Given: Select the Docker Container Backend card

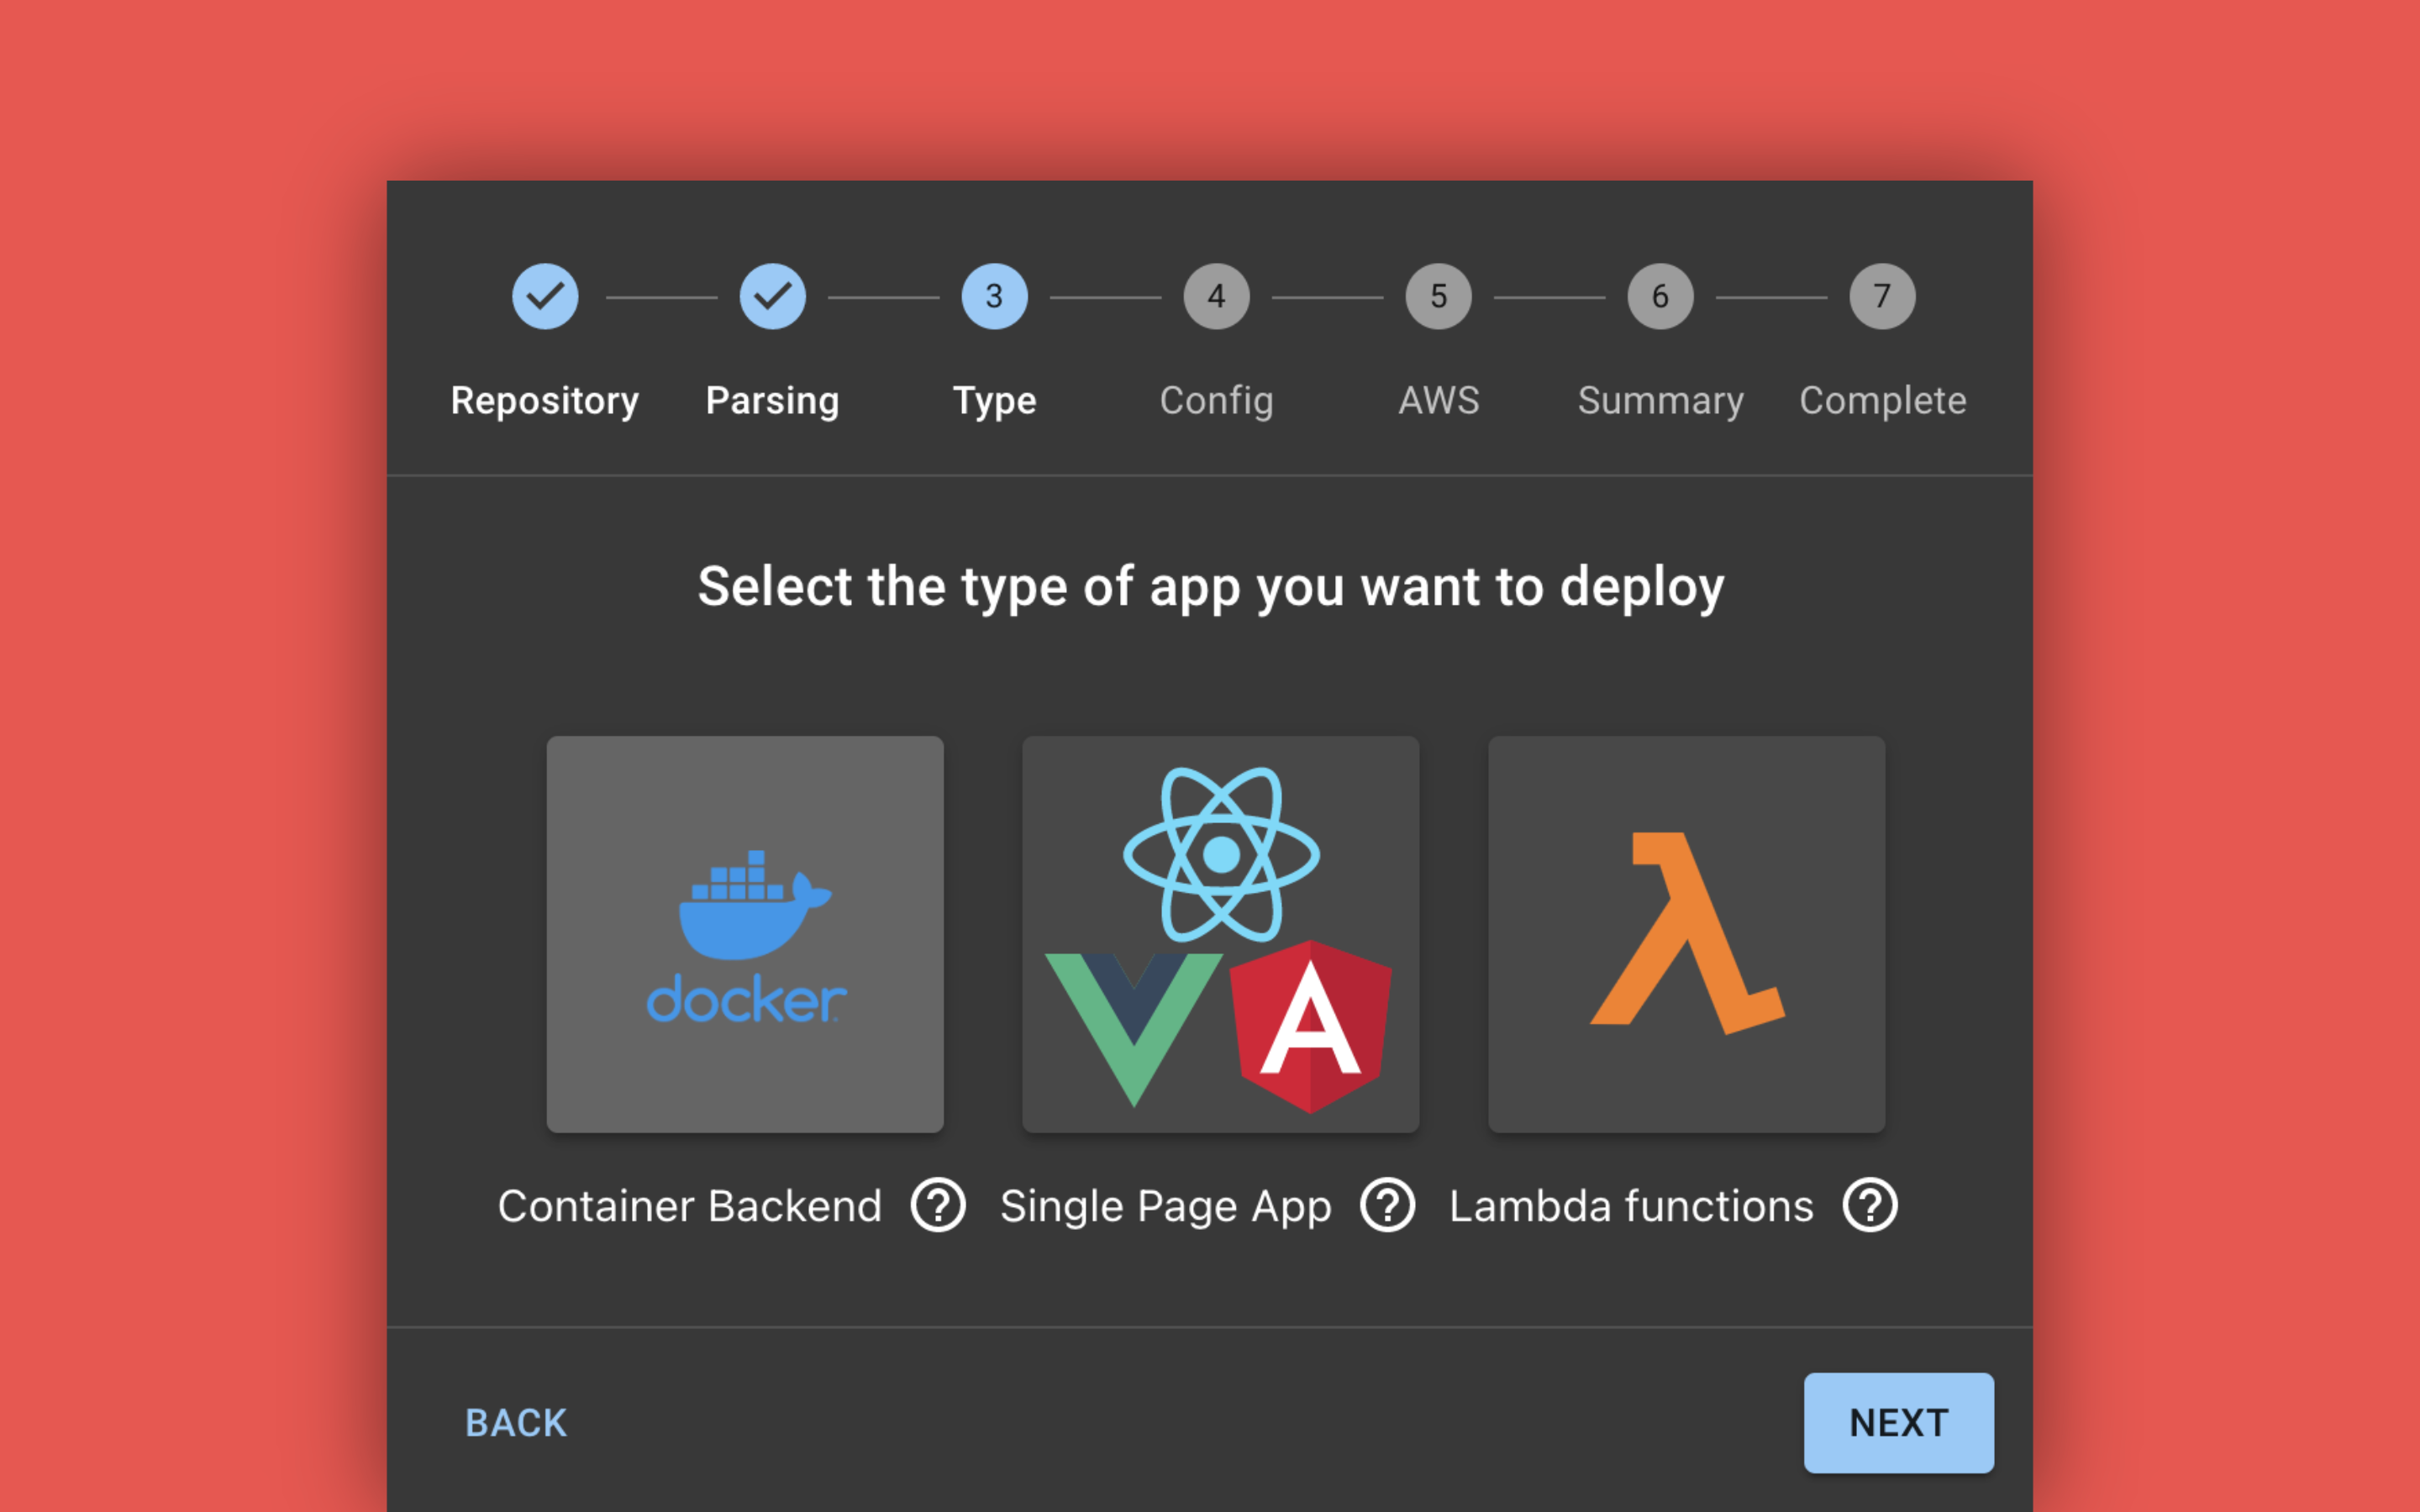Looking at the screenshot, I should pos(745,934).
